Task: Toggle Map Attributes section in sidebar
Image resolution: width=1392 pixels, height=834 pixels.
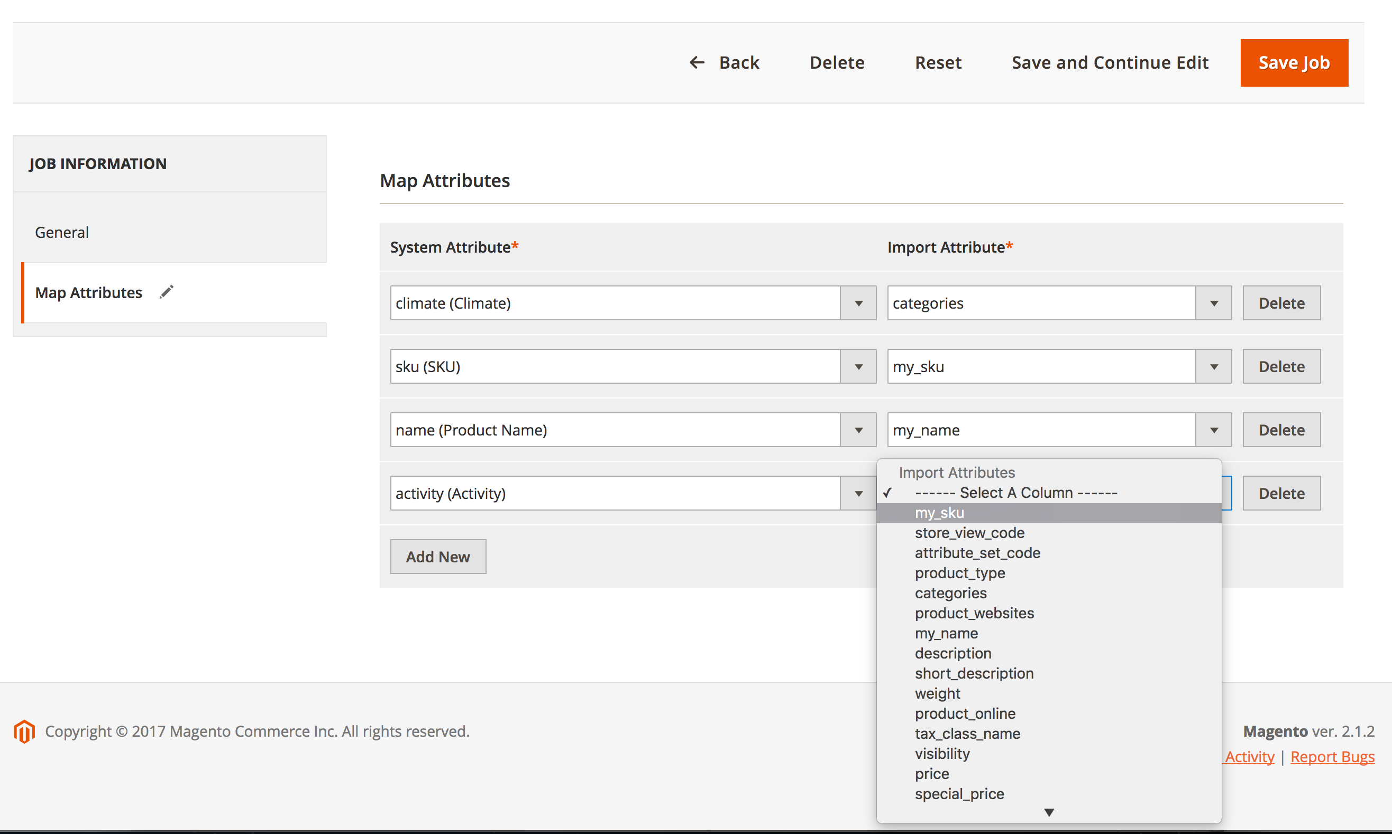Action: coord(88,291)
